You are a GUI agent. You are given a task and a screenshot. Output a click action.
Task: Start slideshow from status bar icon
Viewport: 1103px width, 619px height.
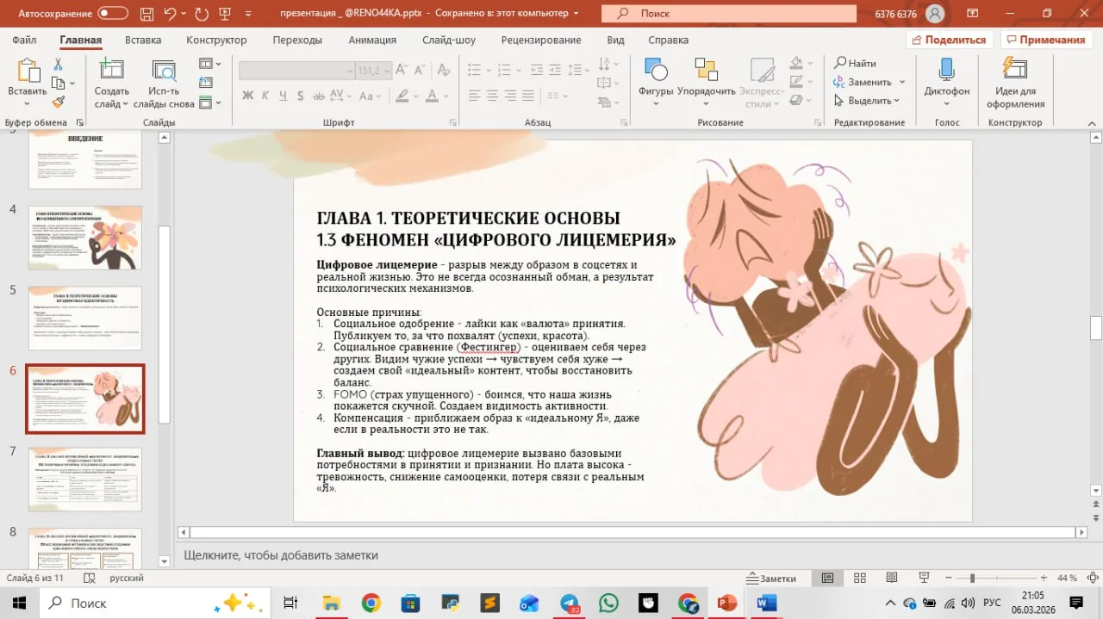pos(923,578)
